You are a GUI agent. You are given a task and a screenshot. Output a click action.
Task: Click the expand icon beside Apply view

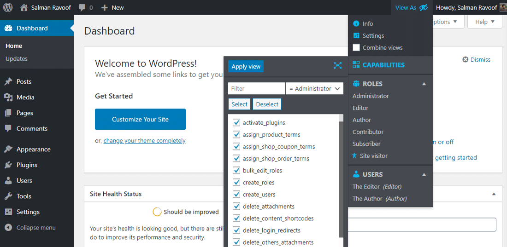(x=338, y=66)
